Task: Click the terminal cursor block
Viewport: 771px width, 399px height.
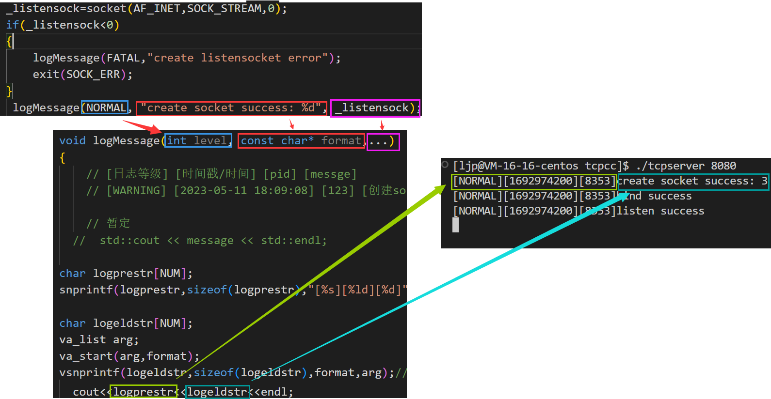Action: point(455,225)
